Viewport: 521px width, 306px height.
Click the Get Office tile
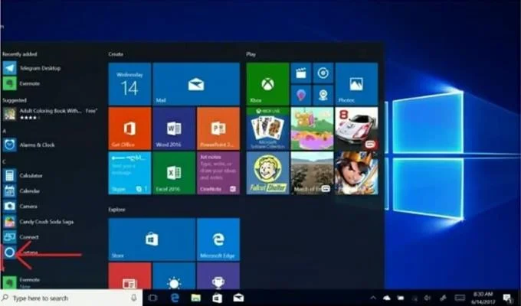[129, 129]
